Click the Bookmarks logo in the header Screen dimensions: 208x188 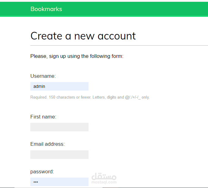tap(46, 9)
